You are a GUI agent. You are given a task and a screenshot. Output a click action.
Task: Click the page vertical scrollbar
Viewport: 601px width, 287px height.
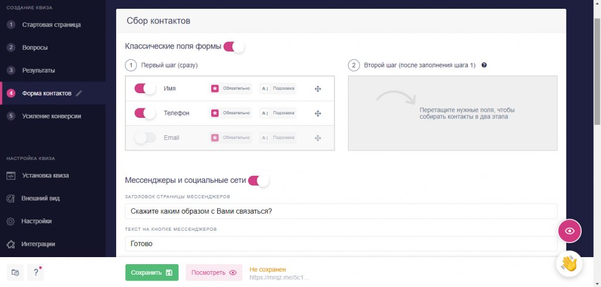click(597, 71)
